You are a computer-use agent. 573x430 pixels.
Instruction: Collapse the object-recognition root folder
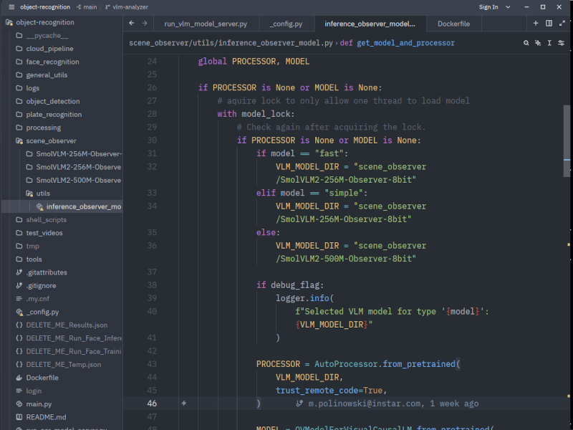click(x=62, y=22)
